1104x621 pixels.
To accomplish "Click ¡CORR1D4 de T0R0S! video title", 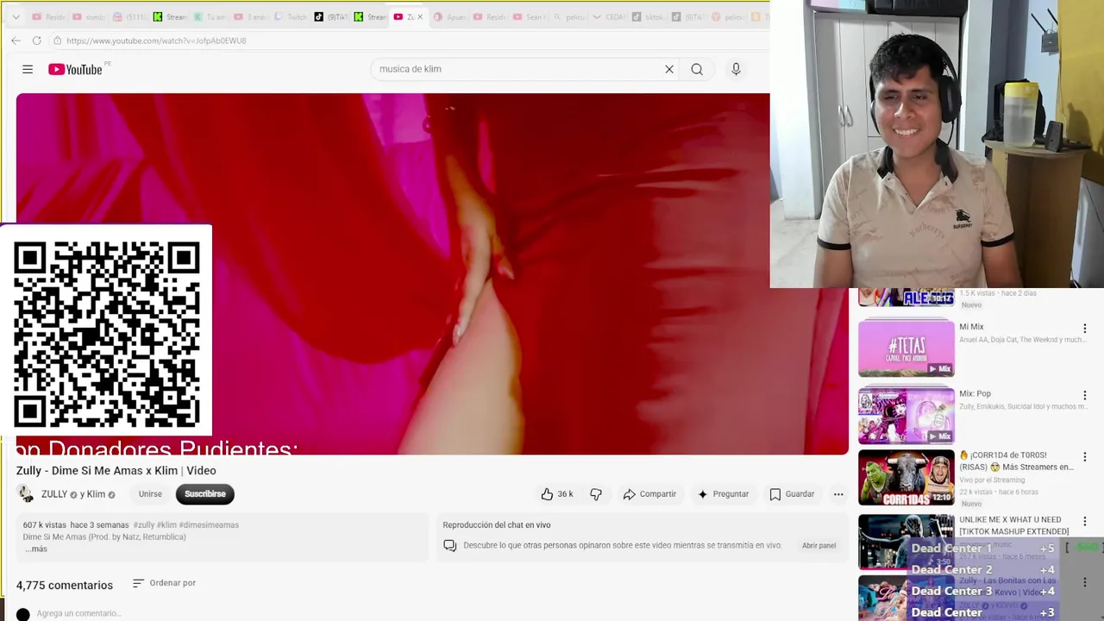I will [x=1016, y=461].
